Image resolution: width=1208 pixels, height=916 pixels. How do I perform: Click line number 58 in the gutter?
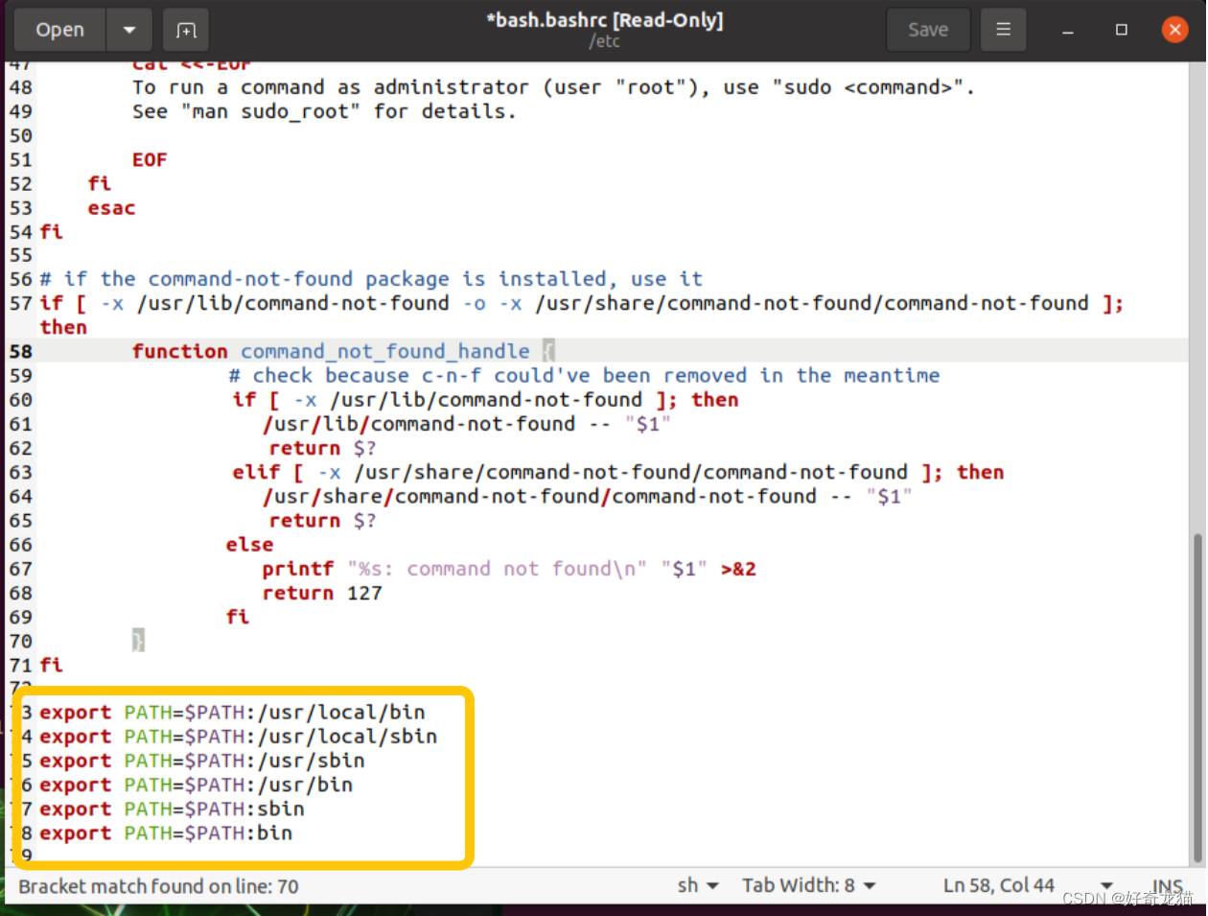pos(20,351)
